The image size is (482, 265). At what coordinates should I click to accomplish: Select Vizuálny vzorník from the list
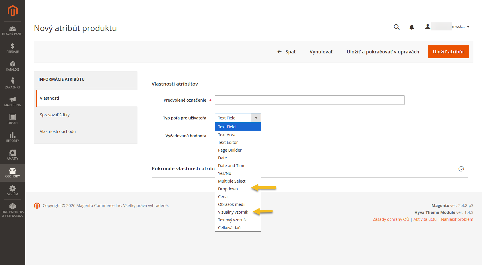pyautogui.click(x=233, y=212)
